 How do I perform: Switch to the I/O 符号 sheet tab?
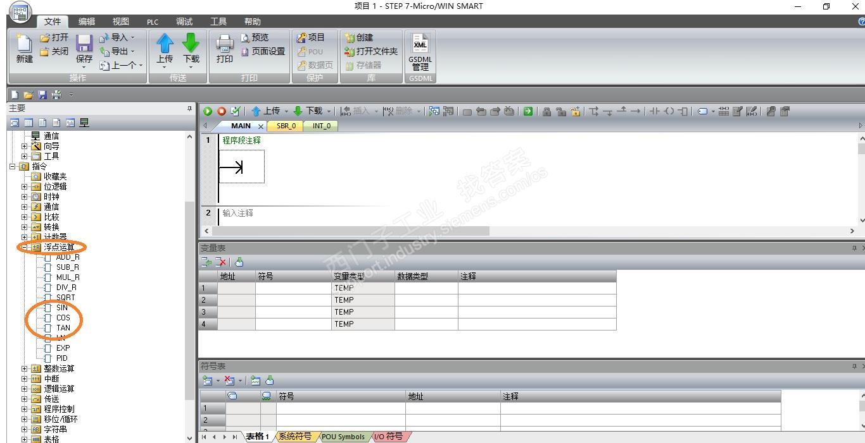pos(389,437)
